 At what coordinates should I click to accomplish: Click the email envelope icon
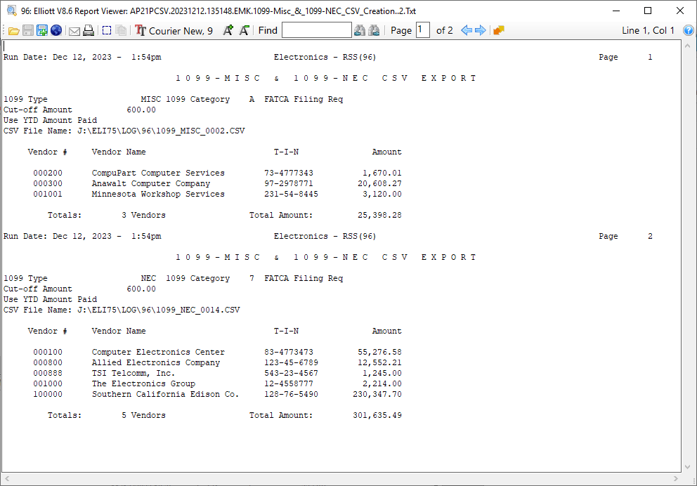pyautogui.click(x=74, y=30)
